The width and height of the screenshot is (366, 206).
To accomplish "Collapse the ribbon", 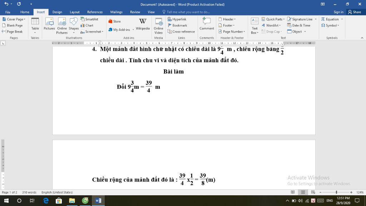I will point(362,38).
